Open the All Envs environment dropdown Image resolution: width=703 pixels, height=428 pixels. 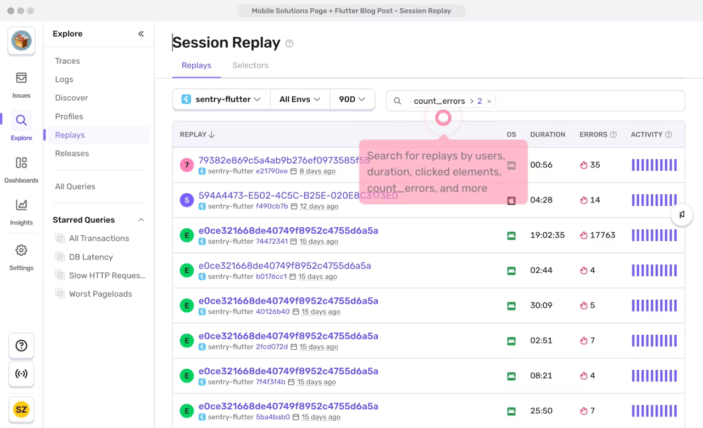tap(299, 99)
